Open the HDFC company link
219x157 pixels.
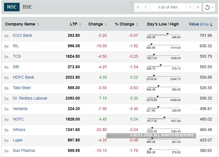(18, 119)
